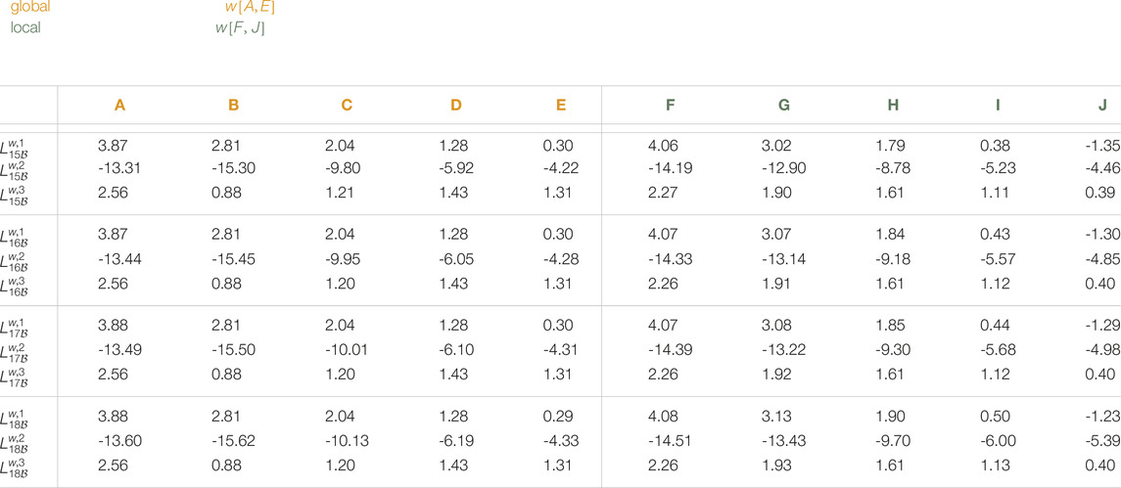The width and height of the screenshot is (1121, 488).
Task: Select column header D
Action: click(456, 105)
